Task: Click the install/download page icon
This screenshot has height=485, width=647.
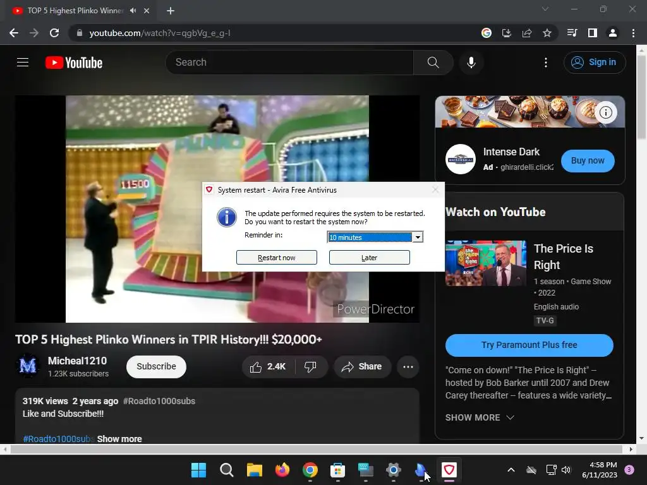Action: tap(506, 33)
